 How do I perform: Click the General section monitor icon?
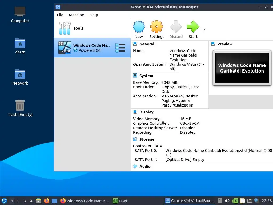[x=135, y=44]
